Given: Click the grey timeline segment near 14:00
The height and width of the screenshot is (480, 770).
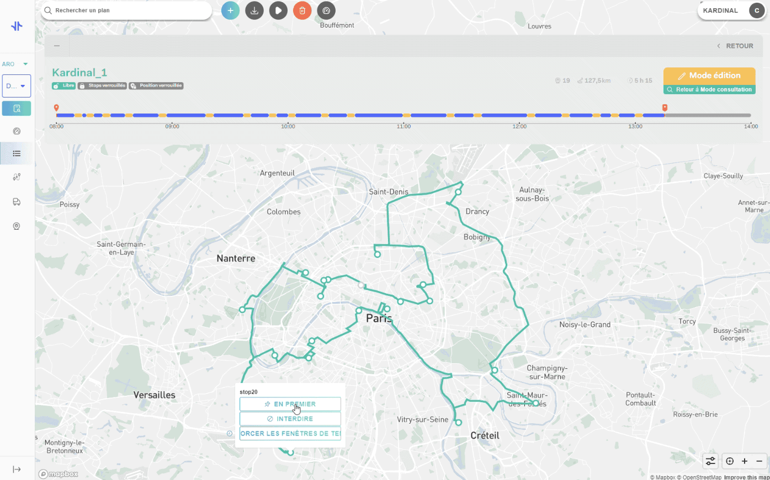Looking at the screenshot, I should 708,115.
